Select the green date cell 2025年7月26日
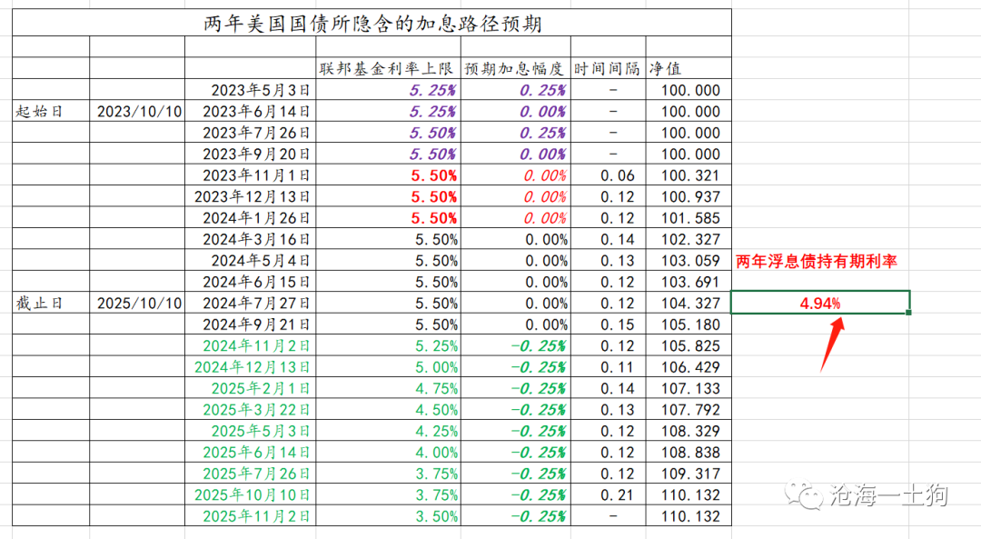 (x=251, y=474)
